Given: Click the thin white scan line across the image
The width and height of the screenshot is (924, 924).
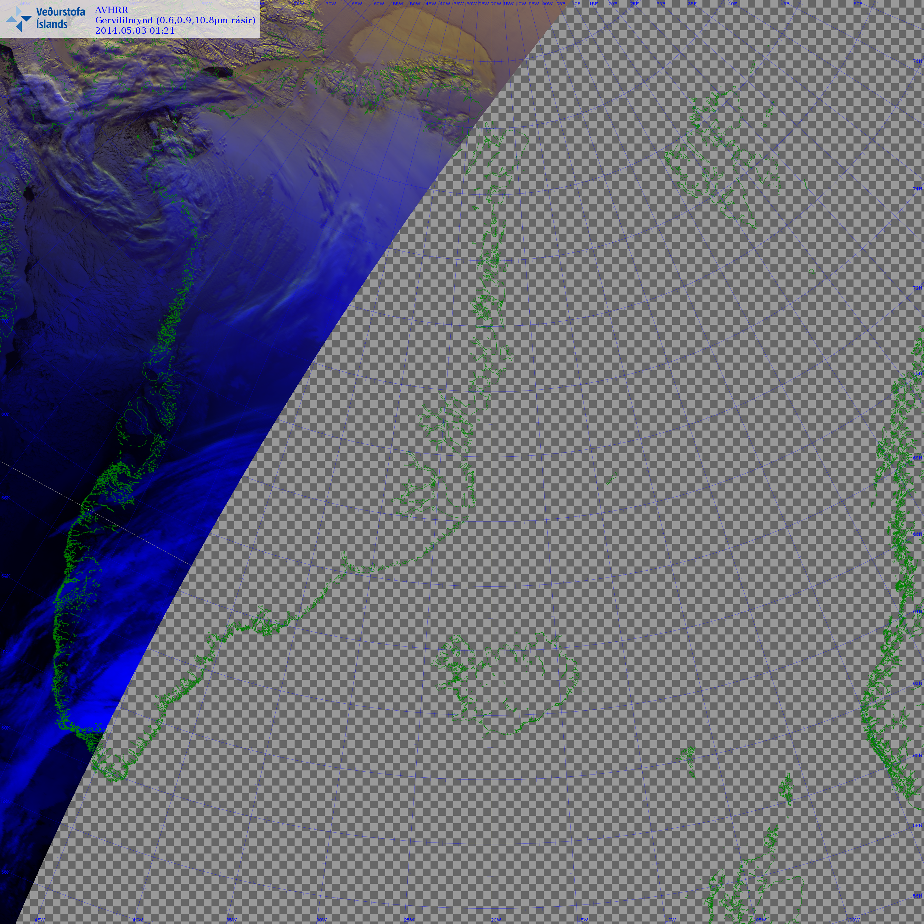Looking at the screenshot, I should 96,514.
